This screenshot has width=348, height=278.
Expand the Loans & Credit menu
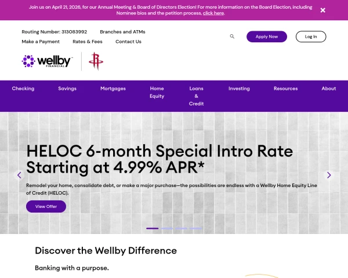coord(196,96)
